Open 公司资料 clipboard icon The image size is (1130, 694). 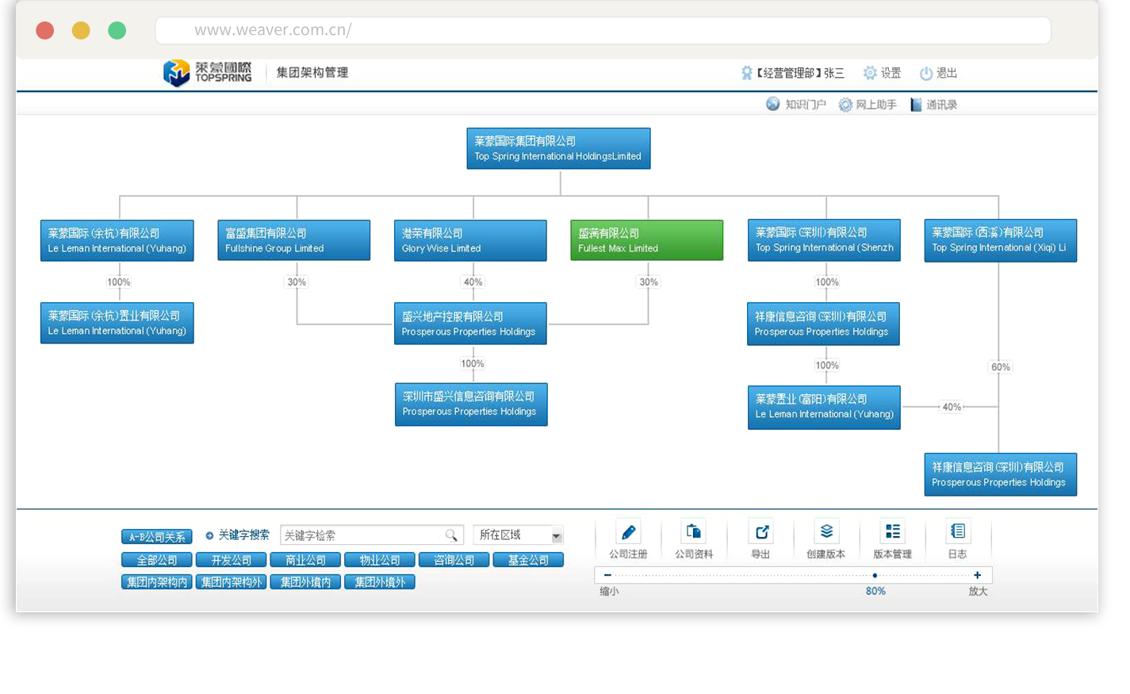[694, 532]
